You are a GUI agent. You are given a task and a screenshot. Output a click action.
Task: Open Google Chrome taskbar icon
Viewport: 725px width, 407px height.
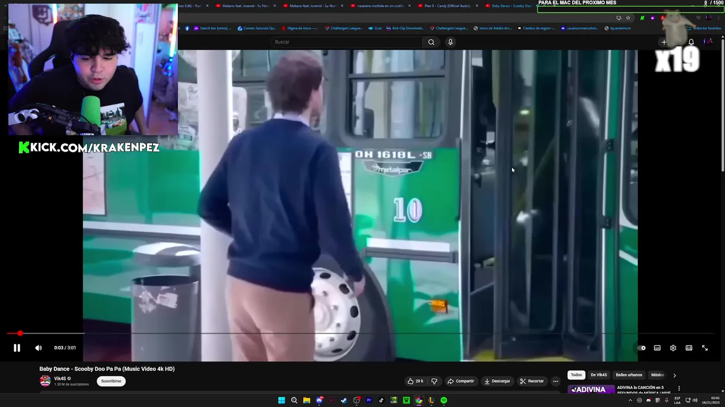pyautogui.click(x=419, y=400)
